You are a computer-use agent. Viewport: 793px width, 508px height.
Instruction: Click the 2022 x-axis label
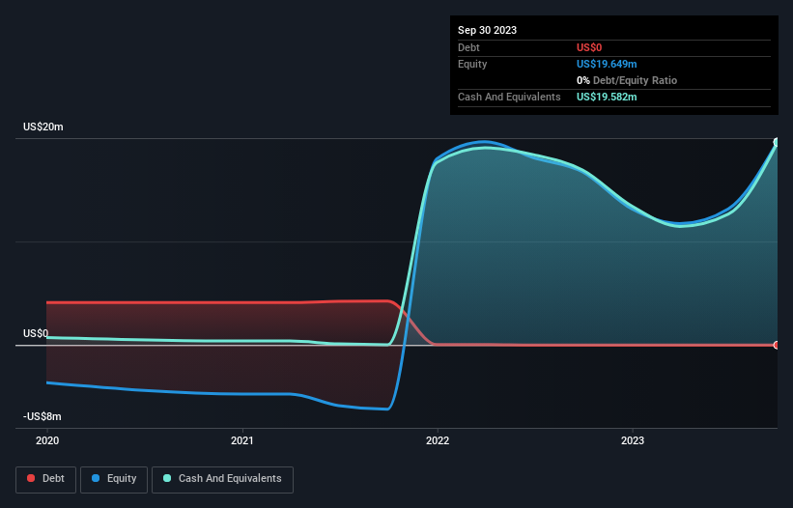tap(438, 440)
